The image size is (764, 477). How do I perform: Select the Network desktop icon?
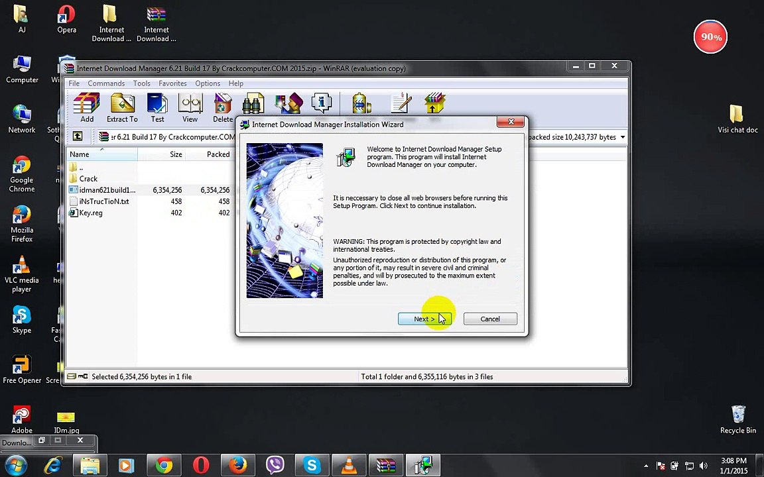pos(22,119)
